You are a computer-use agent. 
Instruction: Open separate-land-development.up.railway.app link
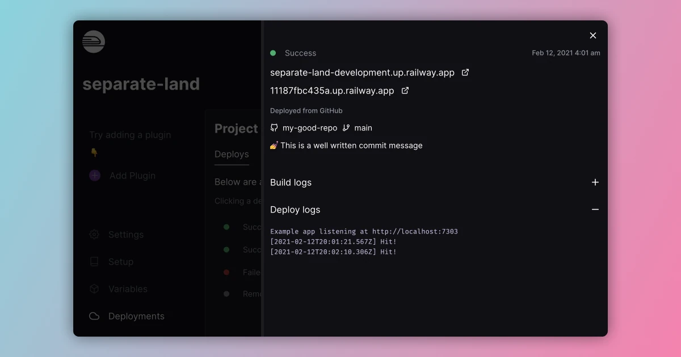point(362,73)
